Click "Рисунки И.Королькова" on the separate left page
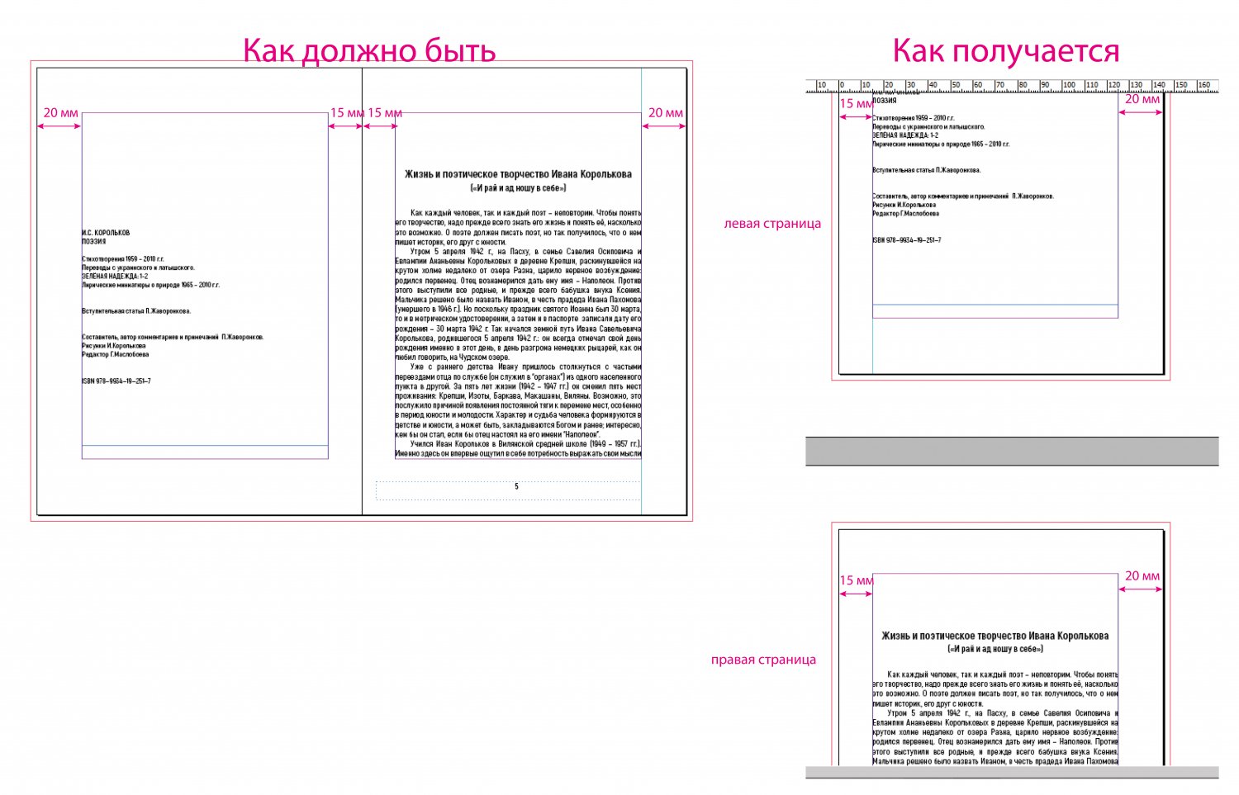 904,205
